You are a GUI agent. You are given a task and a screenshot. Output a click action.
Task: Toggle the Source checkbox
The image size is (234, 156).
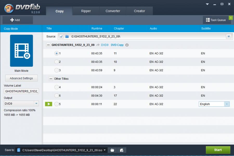click(x=61, y=37)
